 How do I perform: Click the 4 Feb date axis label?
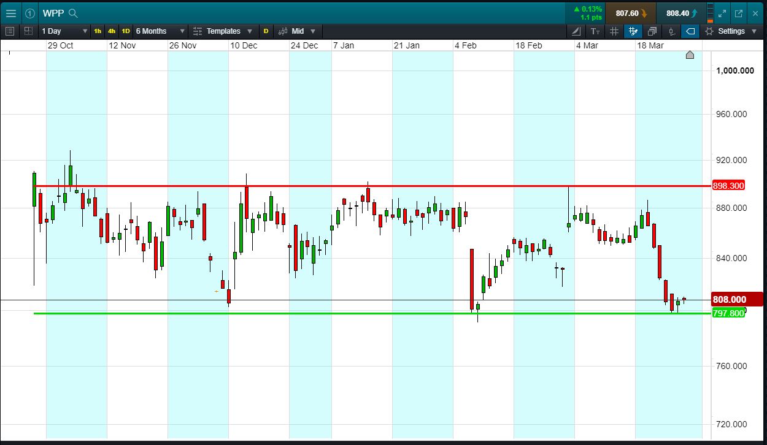pos(466,45)
